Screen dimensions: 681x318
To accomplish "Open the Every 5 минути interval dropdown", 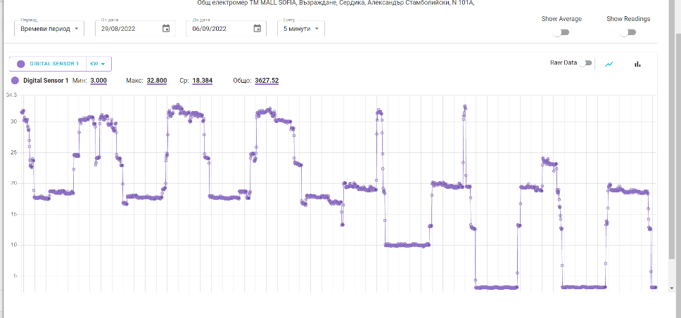I will pos(301,29).
